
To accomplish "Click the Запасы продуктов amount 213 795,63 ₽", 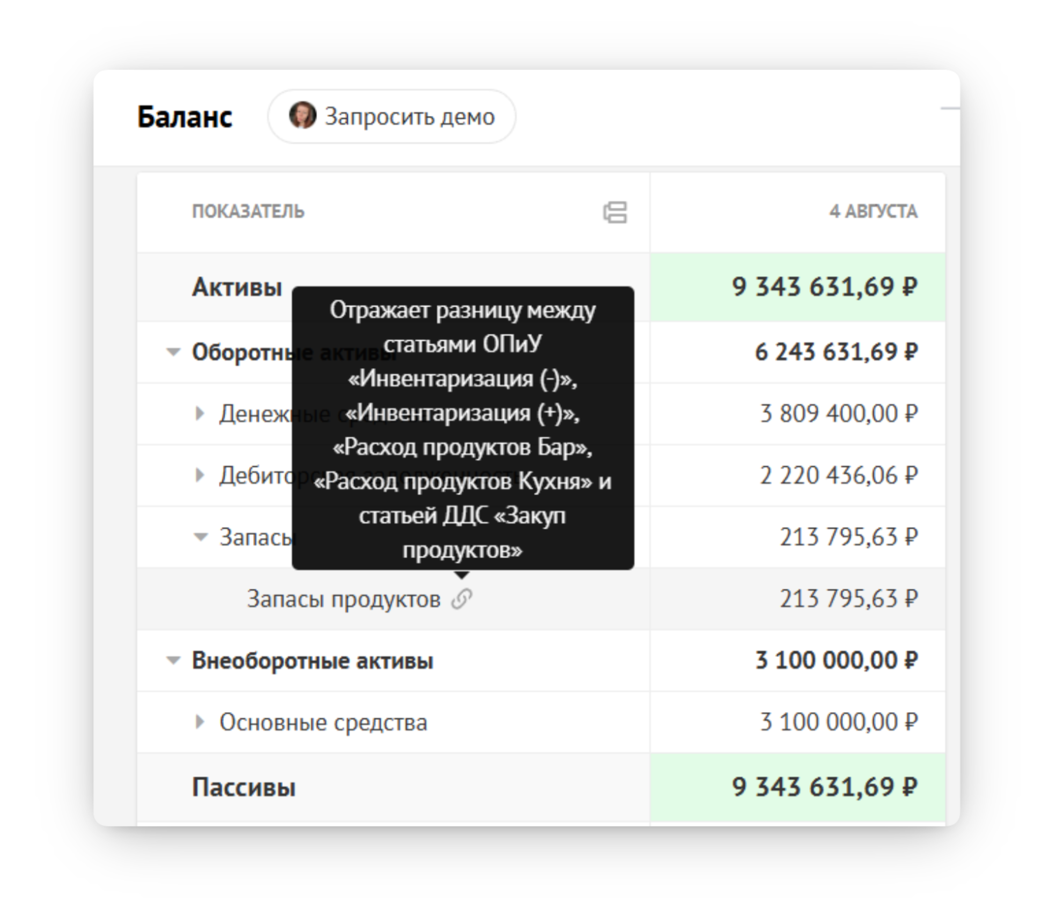I will click(x=849, y=598).
